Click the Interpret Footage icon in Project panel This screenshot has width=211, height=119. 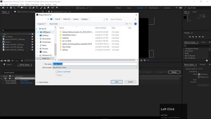click(x=2, y=61)
